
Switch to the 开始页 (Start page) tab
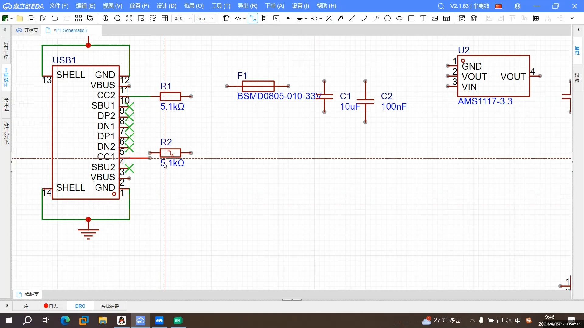pyautogui.click(x=27, y=30)
